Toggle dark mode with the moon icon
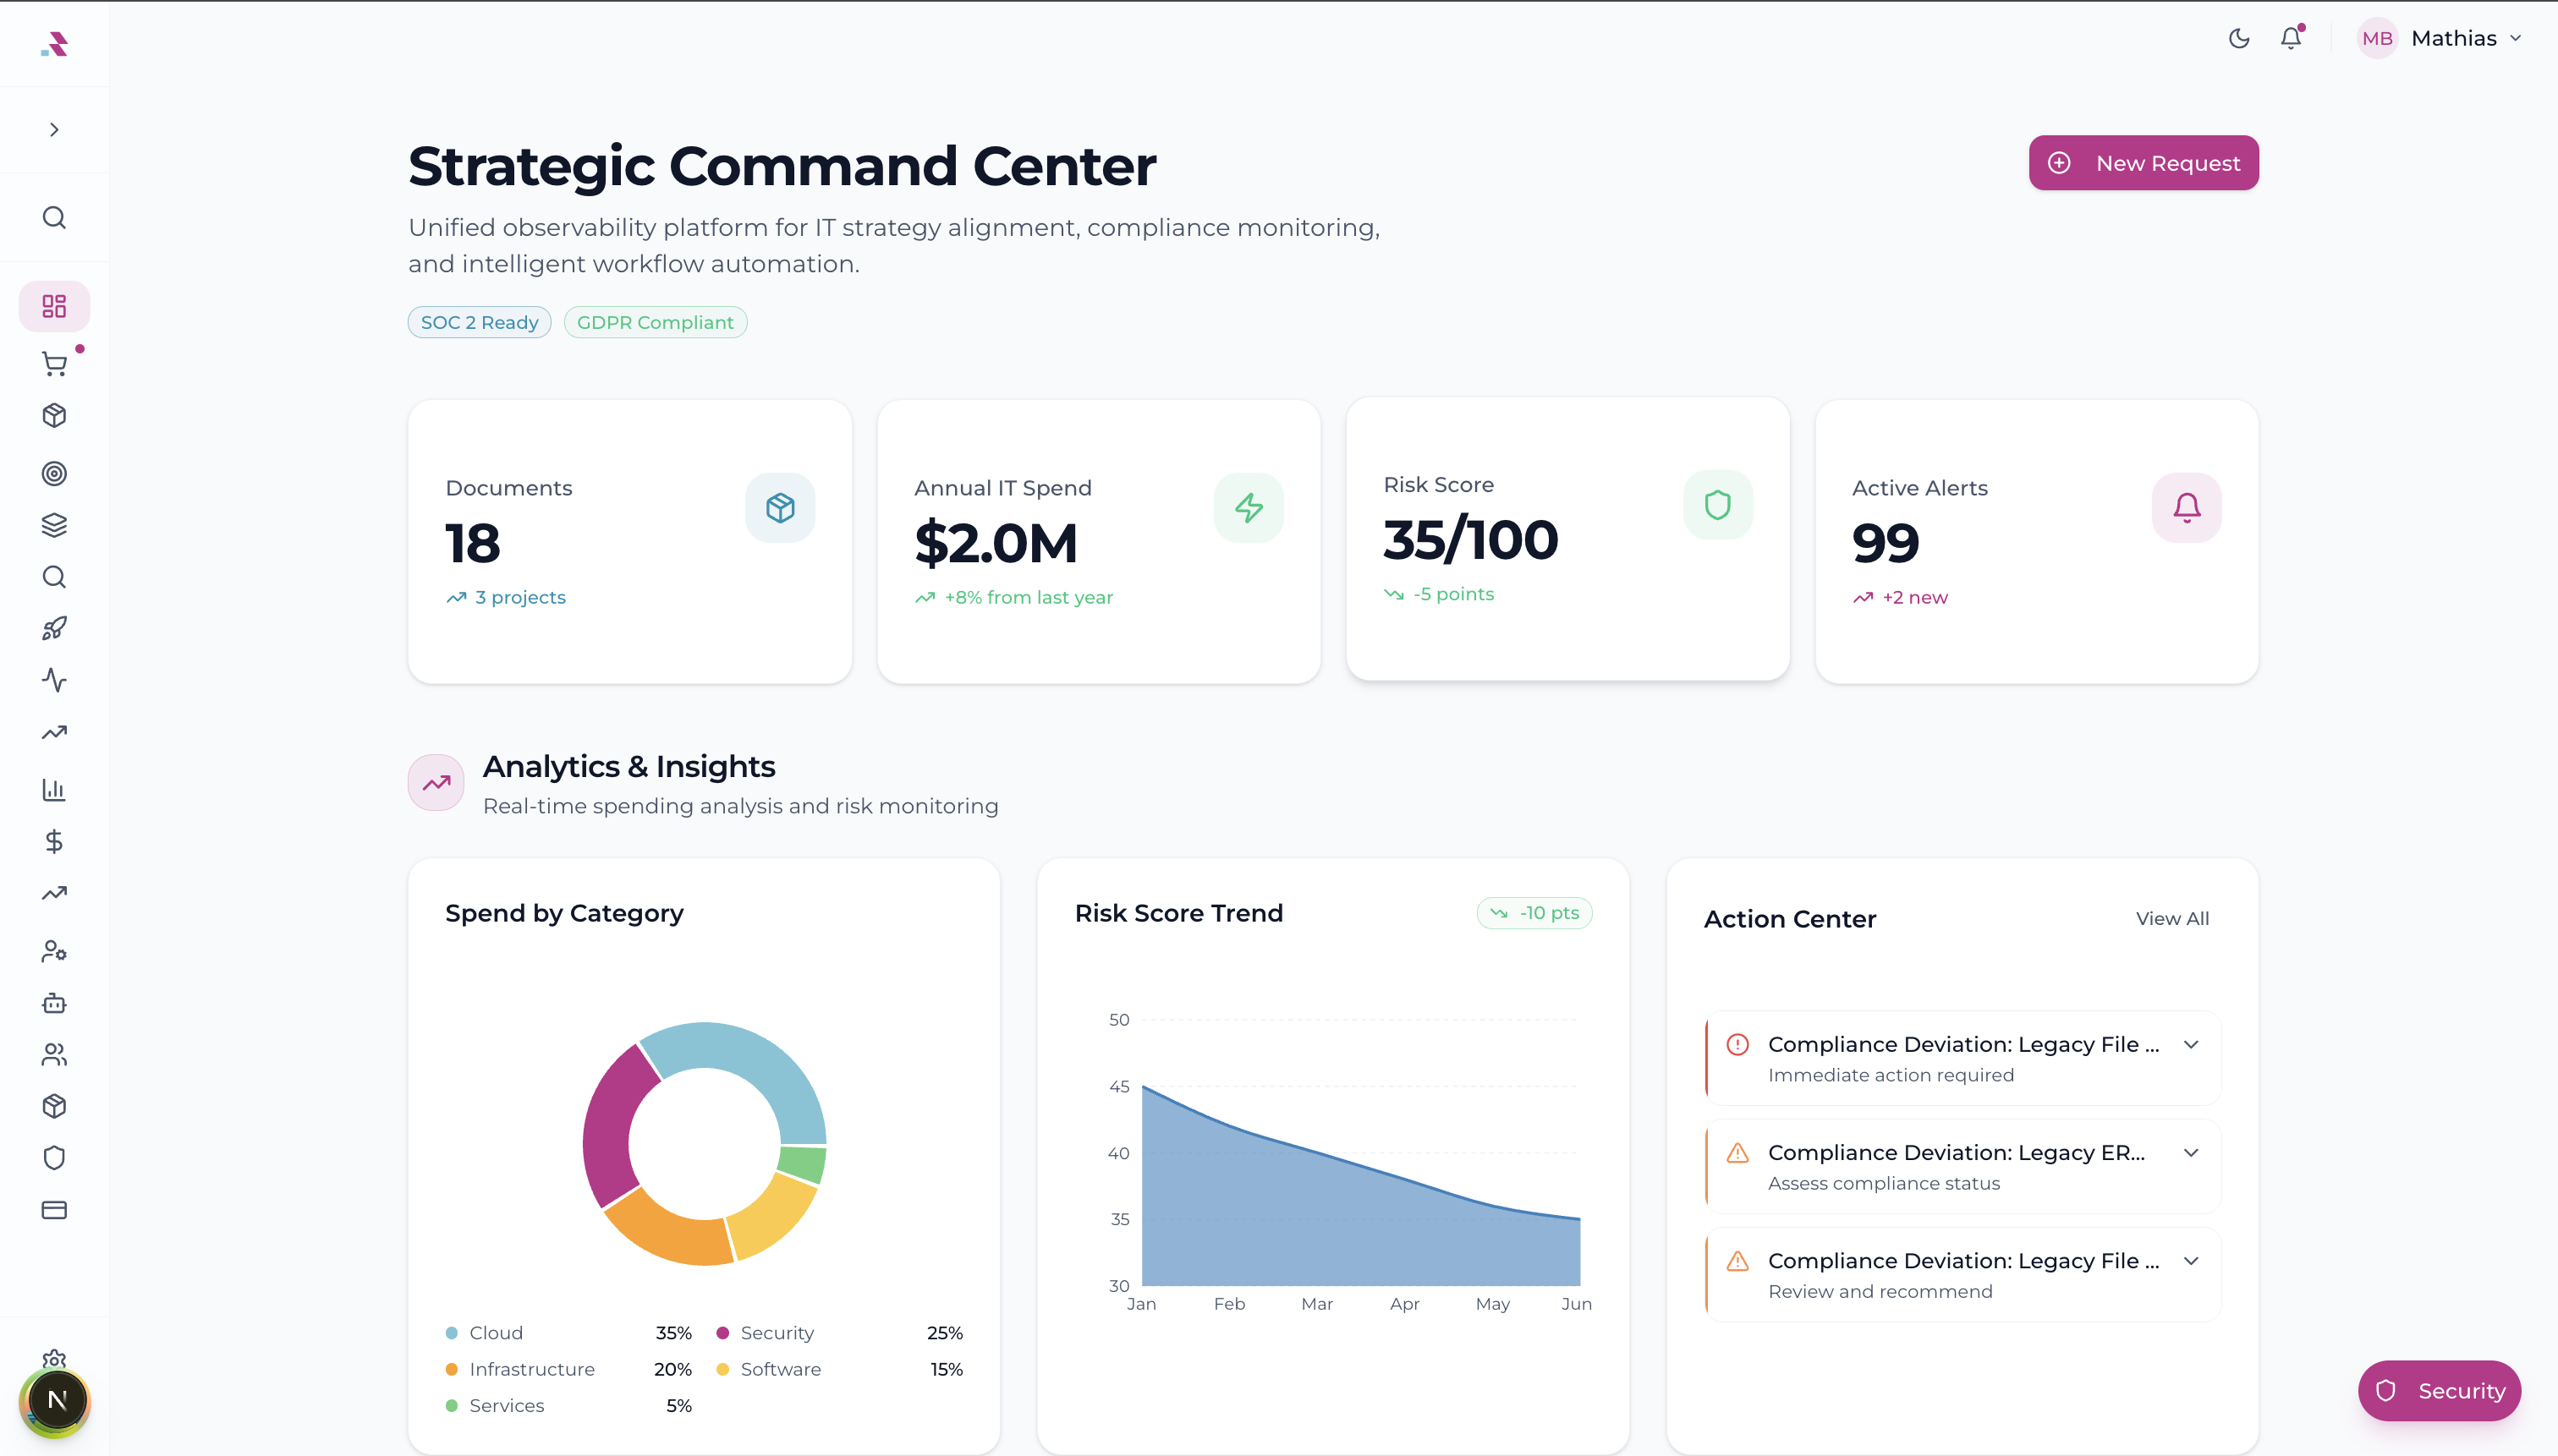 coord(2240,38)
